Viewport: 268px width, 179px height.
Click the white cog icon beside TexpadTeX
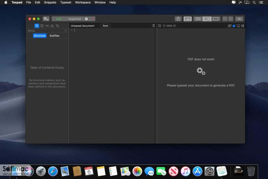tap(86, 19)
